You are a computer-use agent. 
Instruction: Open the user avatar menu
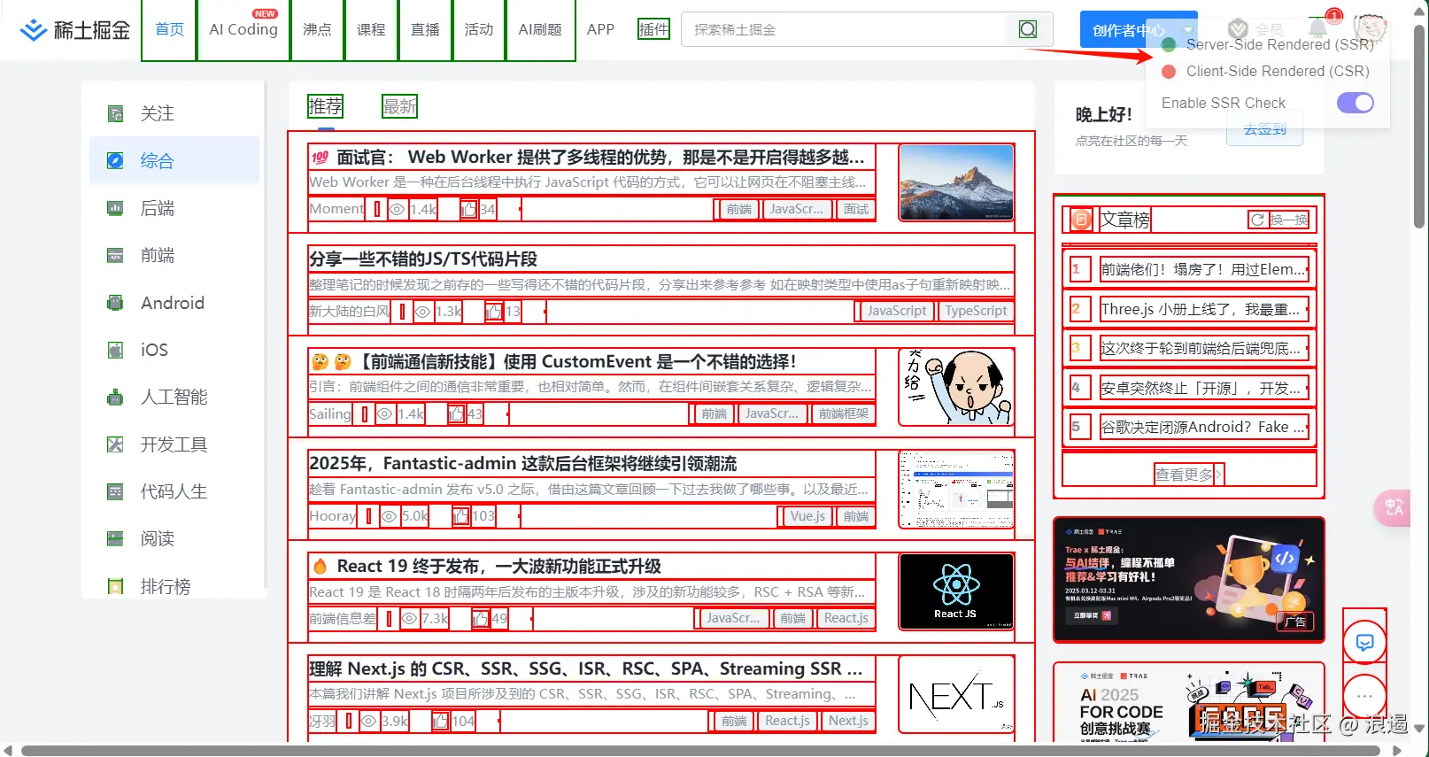tap(1370, 29)
